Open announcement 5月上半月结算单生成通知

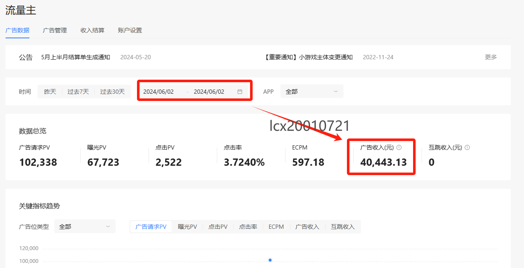[x=76, y=57]
